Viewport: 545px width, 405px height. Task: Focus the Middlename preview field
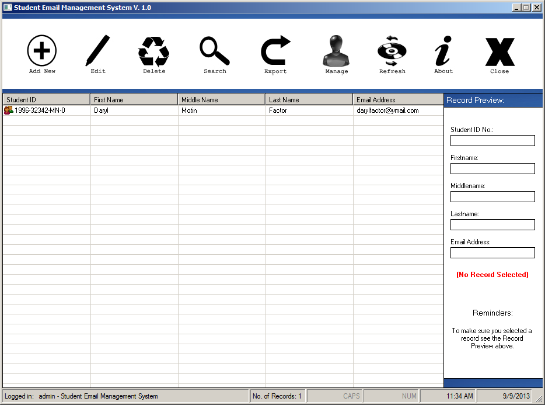[x=492, y=197]
